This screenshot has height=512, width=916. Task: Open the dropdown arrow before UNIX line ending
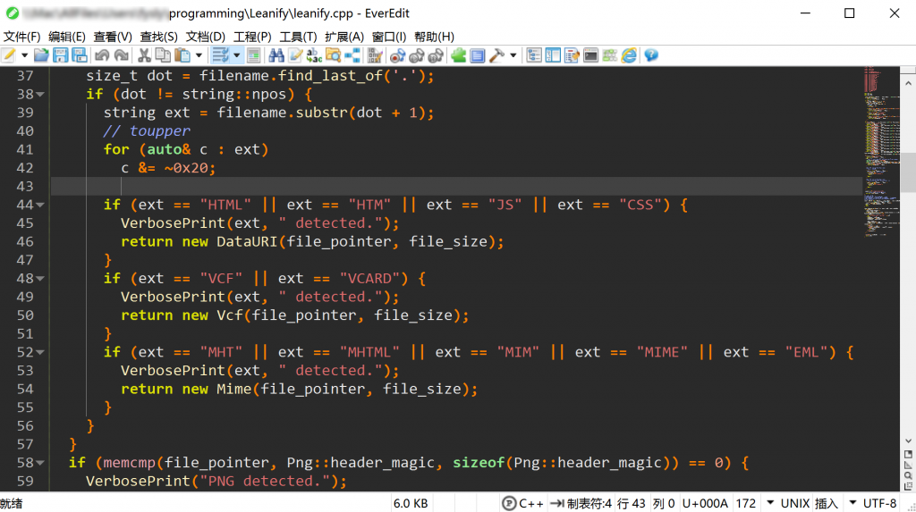coord(770,503)
